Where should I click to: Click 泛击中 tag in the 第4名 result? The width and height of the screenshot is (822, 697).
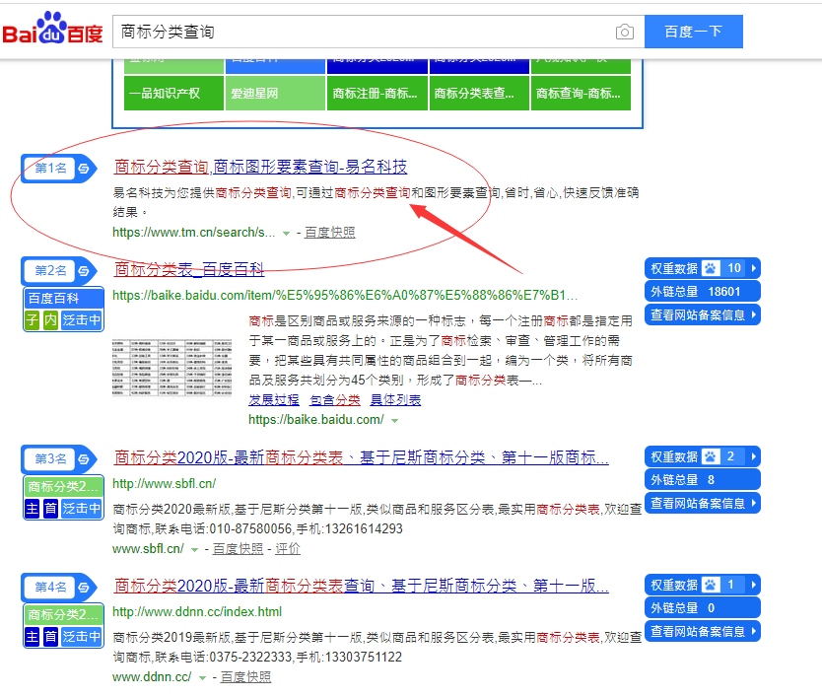[81, 636]
